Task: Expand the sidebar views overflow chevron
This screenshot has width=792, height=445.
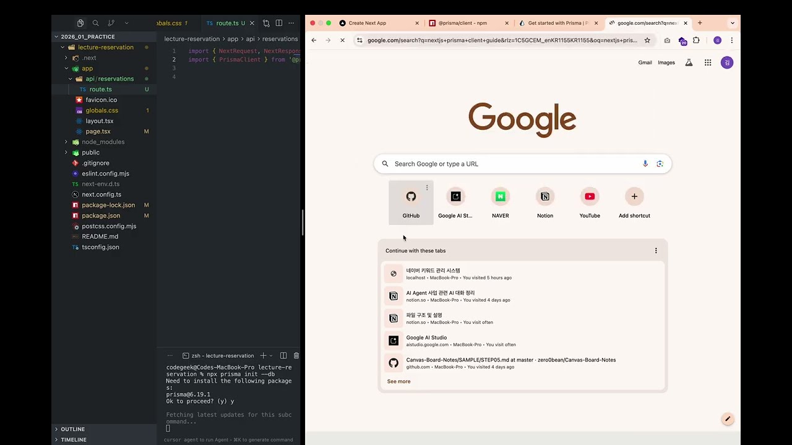Action: [127, 23]
